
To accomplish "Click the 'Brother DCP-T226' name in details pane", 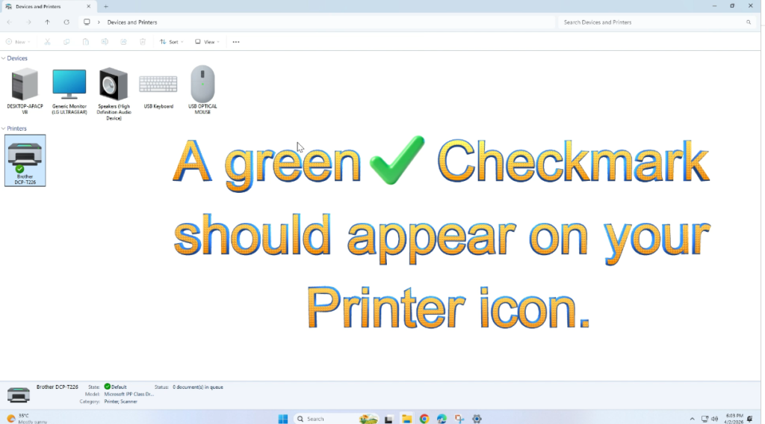I will [57, 387].
